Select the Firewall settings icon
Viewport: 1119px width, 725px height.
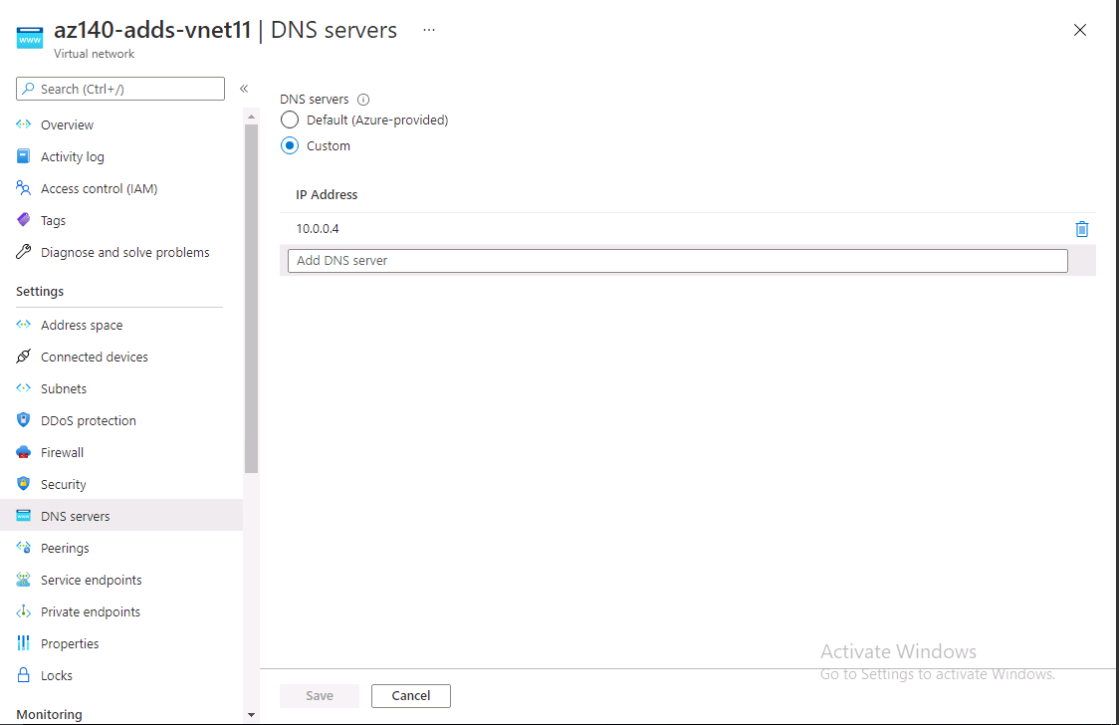tap(23, 452)
